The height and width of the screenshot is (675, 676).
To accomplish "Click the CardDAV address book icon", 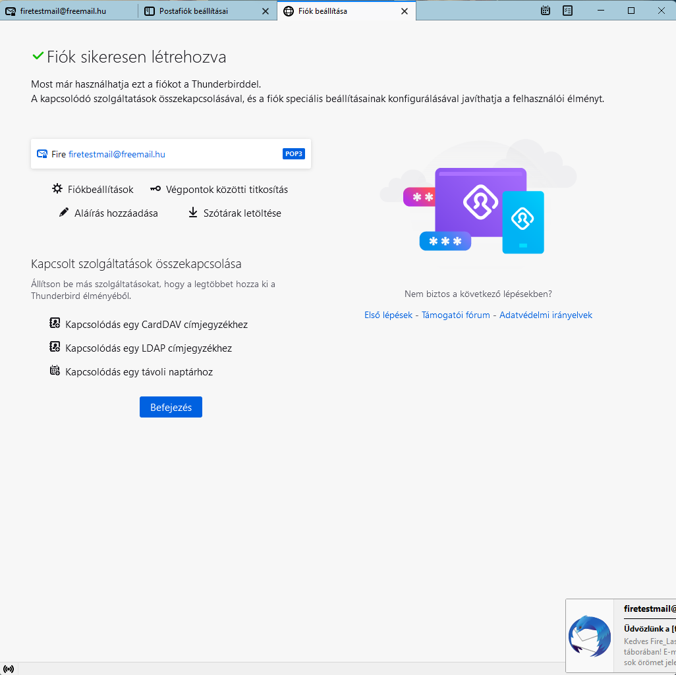I will pos(55,323).
